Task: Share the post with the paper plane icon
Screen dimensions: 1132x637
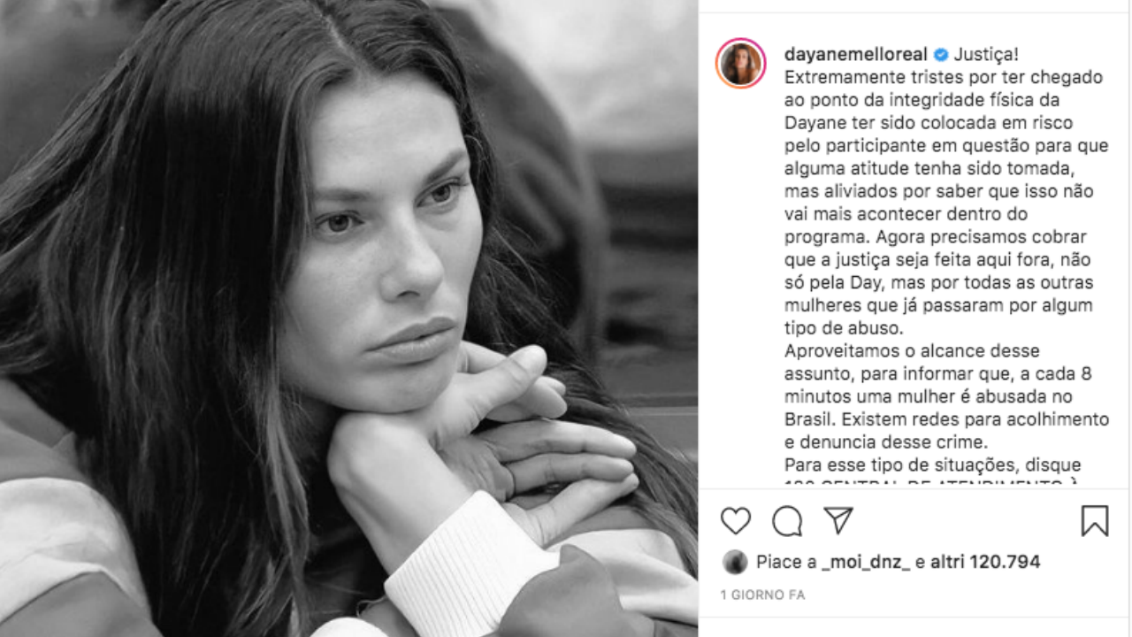Action: (838, 521)
